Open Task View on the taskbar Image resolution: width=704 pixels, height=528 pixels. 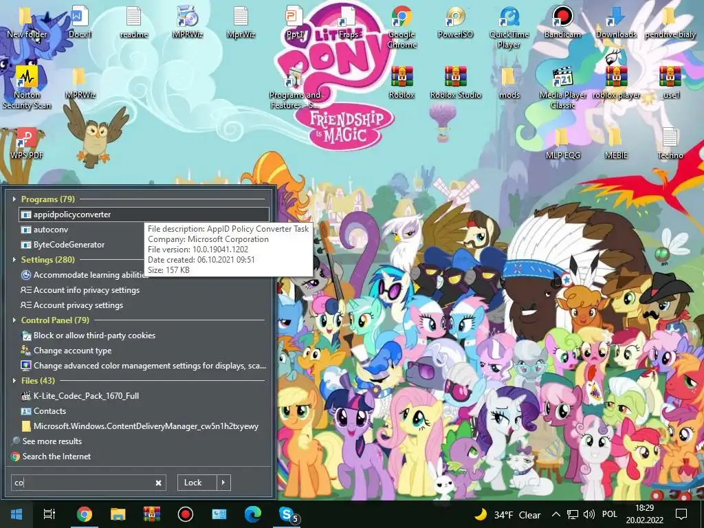pyautogui.click(x=49, y=514)
